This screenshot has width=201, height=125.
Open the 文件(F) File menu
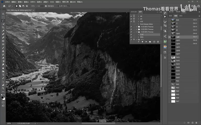click(8, 2)
